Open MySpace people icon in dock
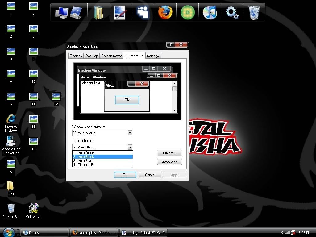Screen dimensions: 316x237 click(x=143, y=12)
